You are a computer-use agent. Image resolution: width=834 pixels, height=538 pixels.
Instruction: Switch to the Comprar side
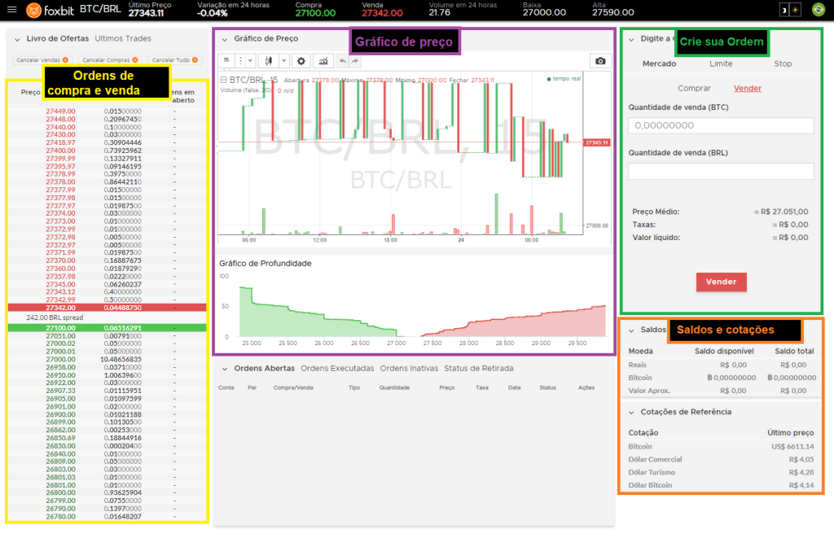[x=694, y=88]
